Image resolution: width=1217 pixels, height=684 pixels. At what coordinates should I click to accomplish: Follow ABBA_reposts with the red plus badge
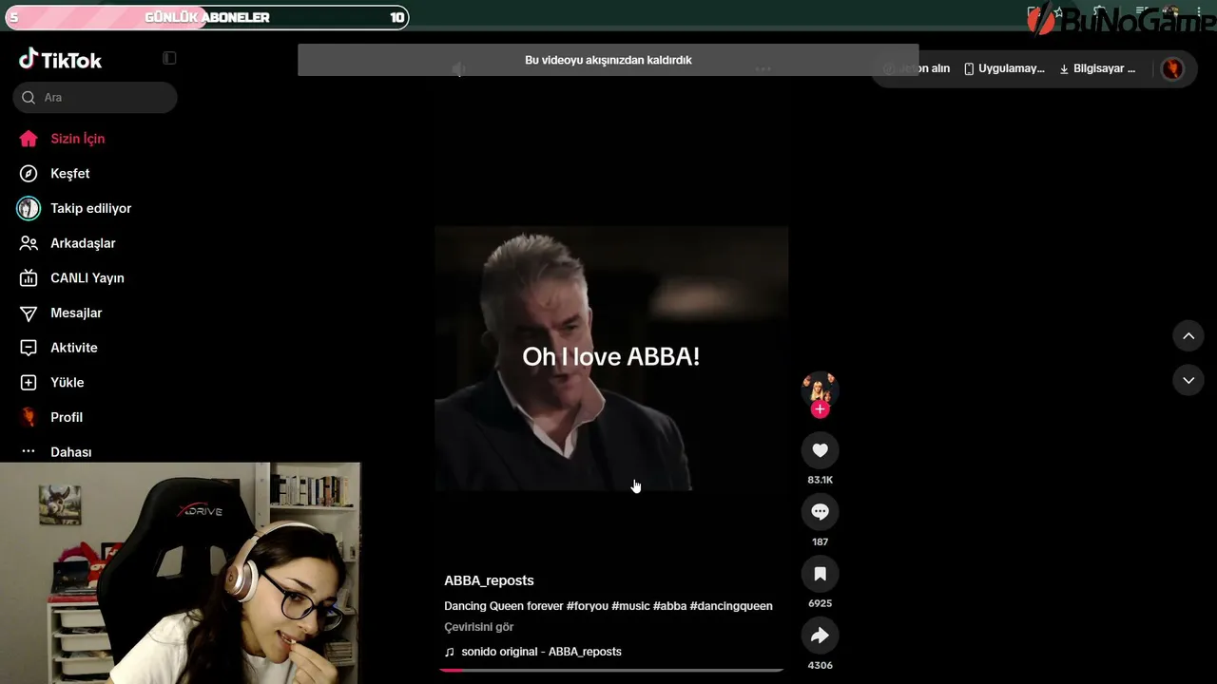click(820, 409)
